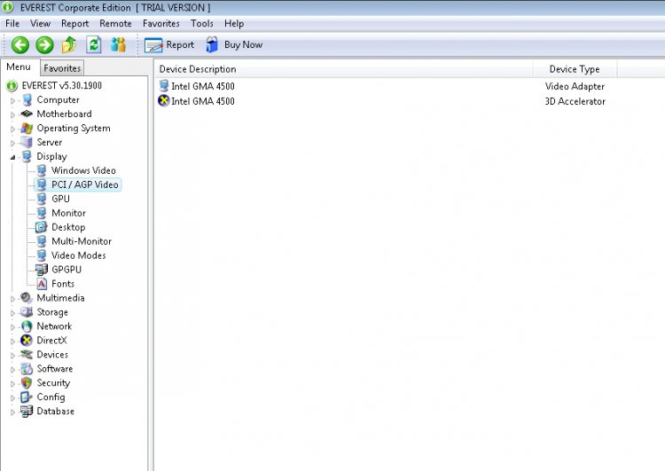665x471 pixels.
Task: Click the Network globe icon
Action: 27,326
